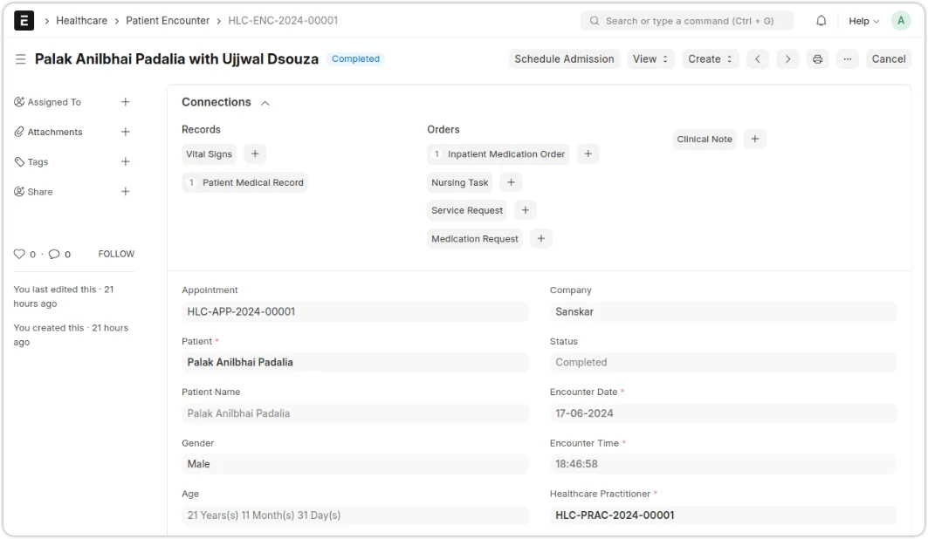Add an attachment with the Attachments plus icon
The height and width of the screenshot is (539, 928).
125,132
